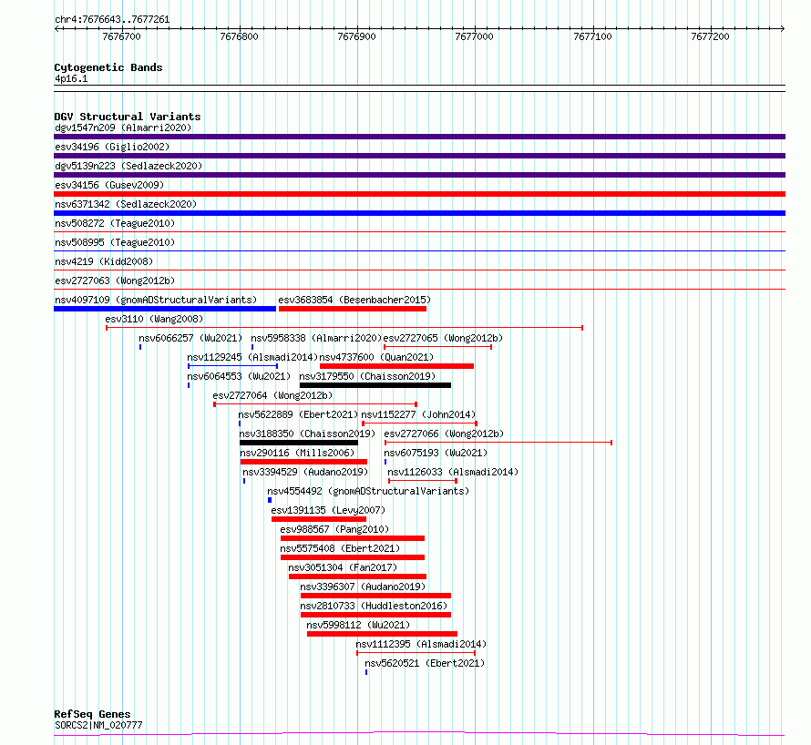Select the nsv5958338 (Almarri2020) label
Viewport: 811px width, 745px height.
pos(316,338)
